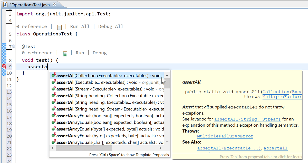Click the void test() method declaration
Screen dimensions: 308x163
click(40, 60)
